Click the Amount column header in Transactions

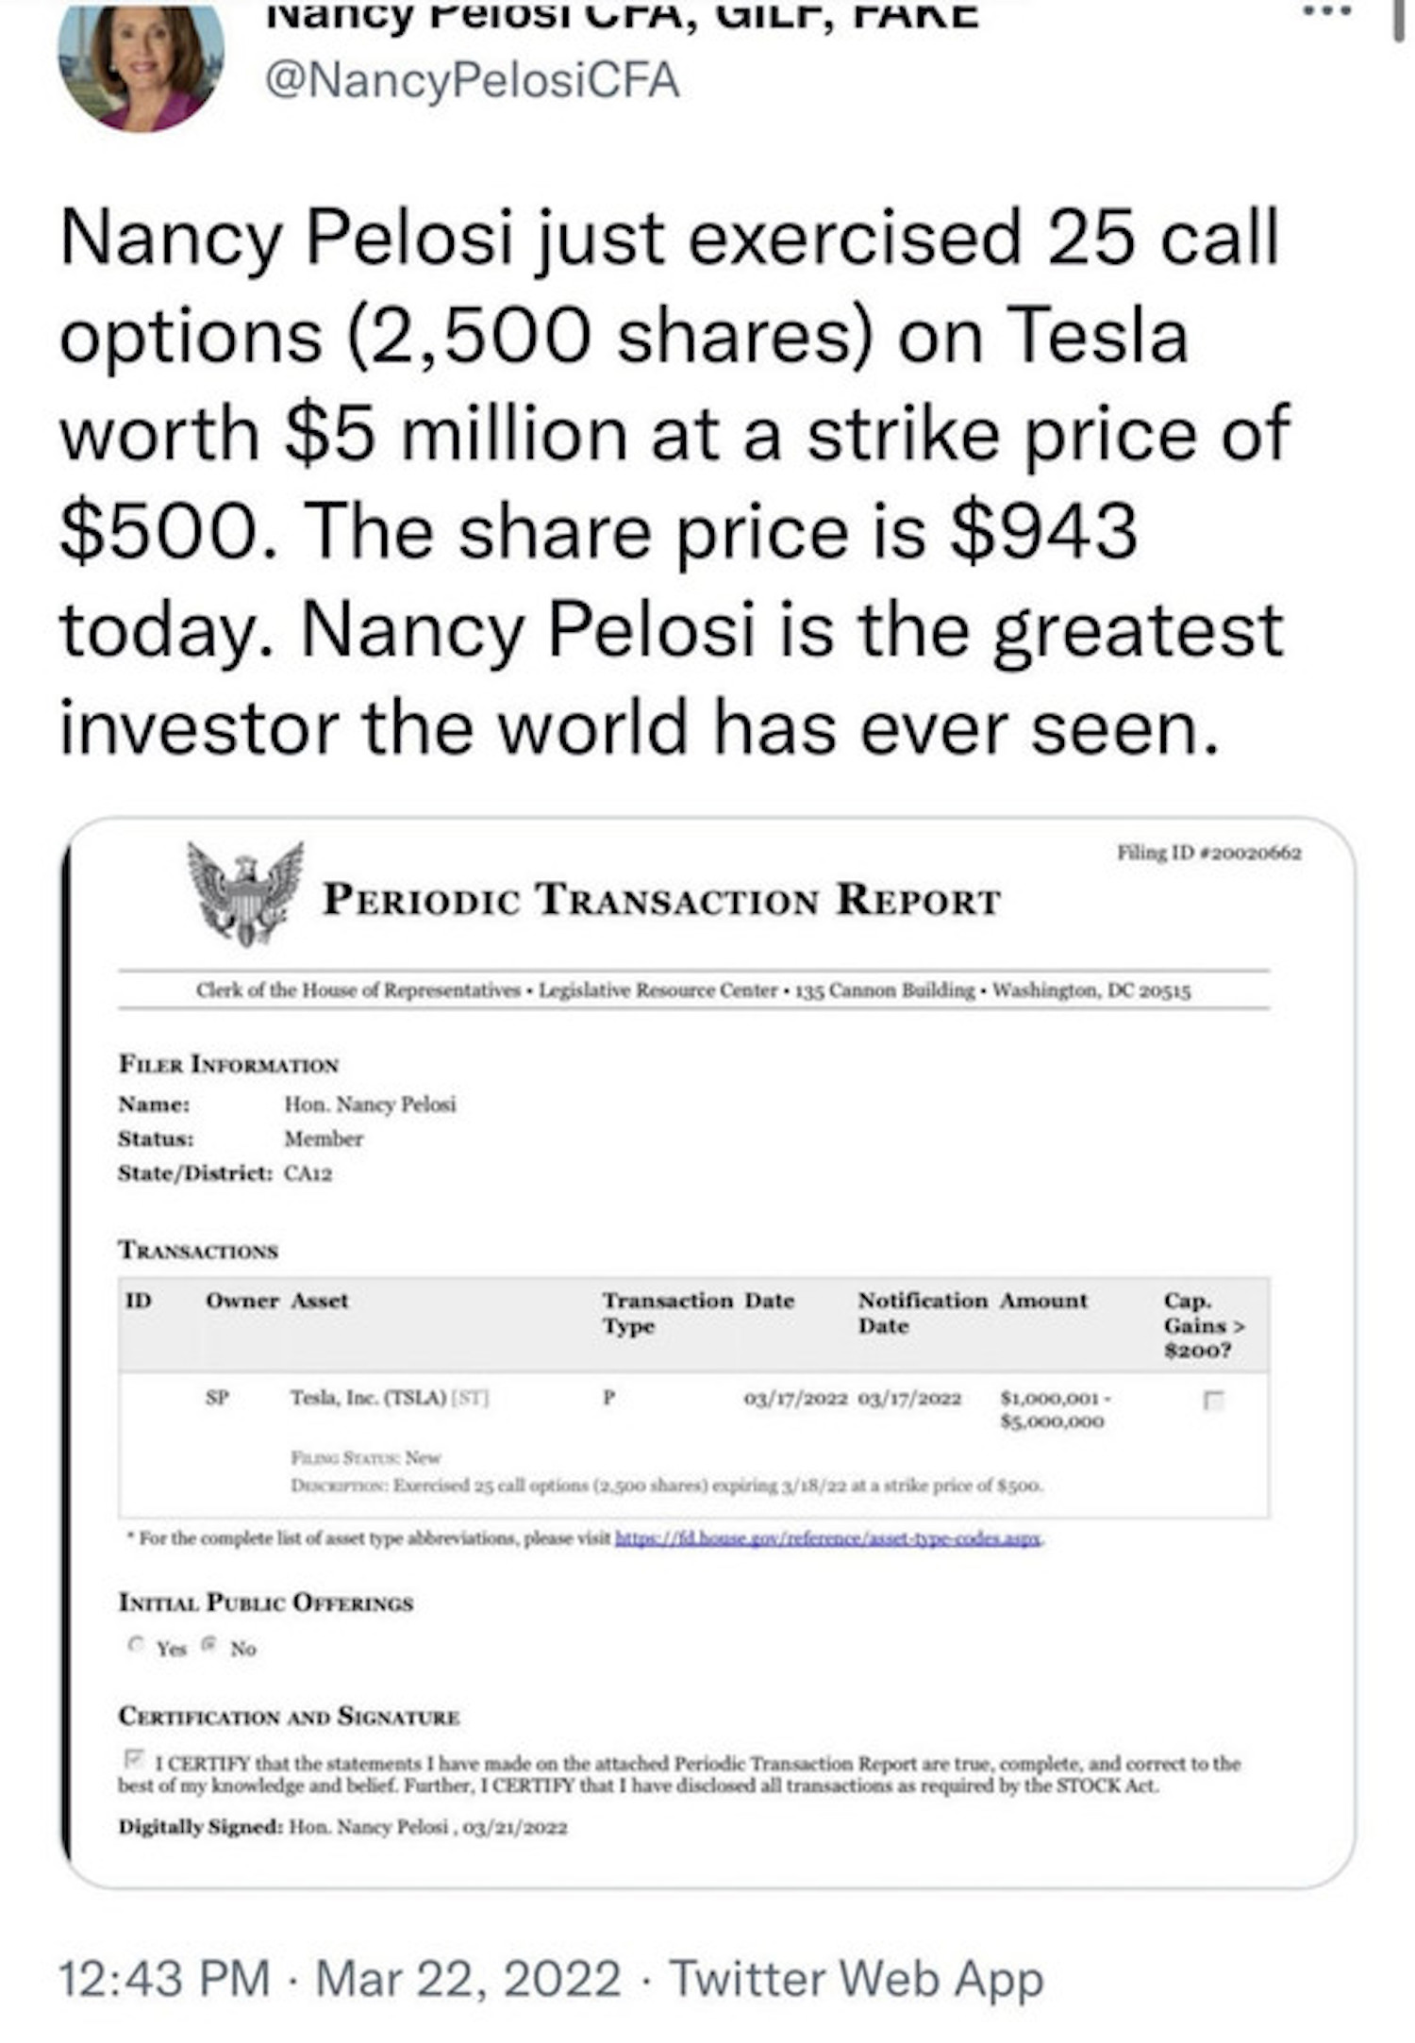click(1043, 1301)
